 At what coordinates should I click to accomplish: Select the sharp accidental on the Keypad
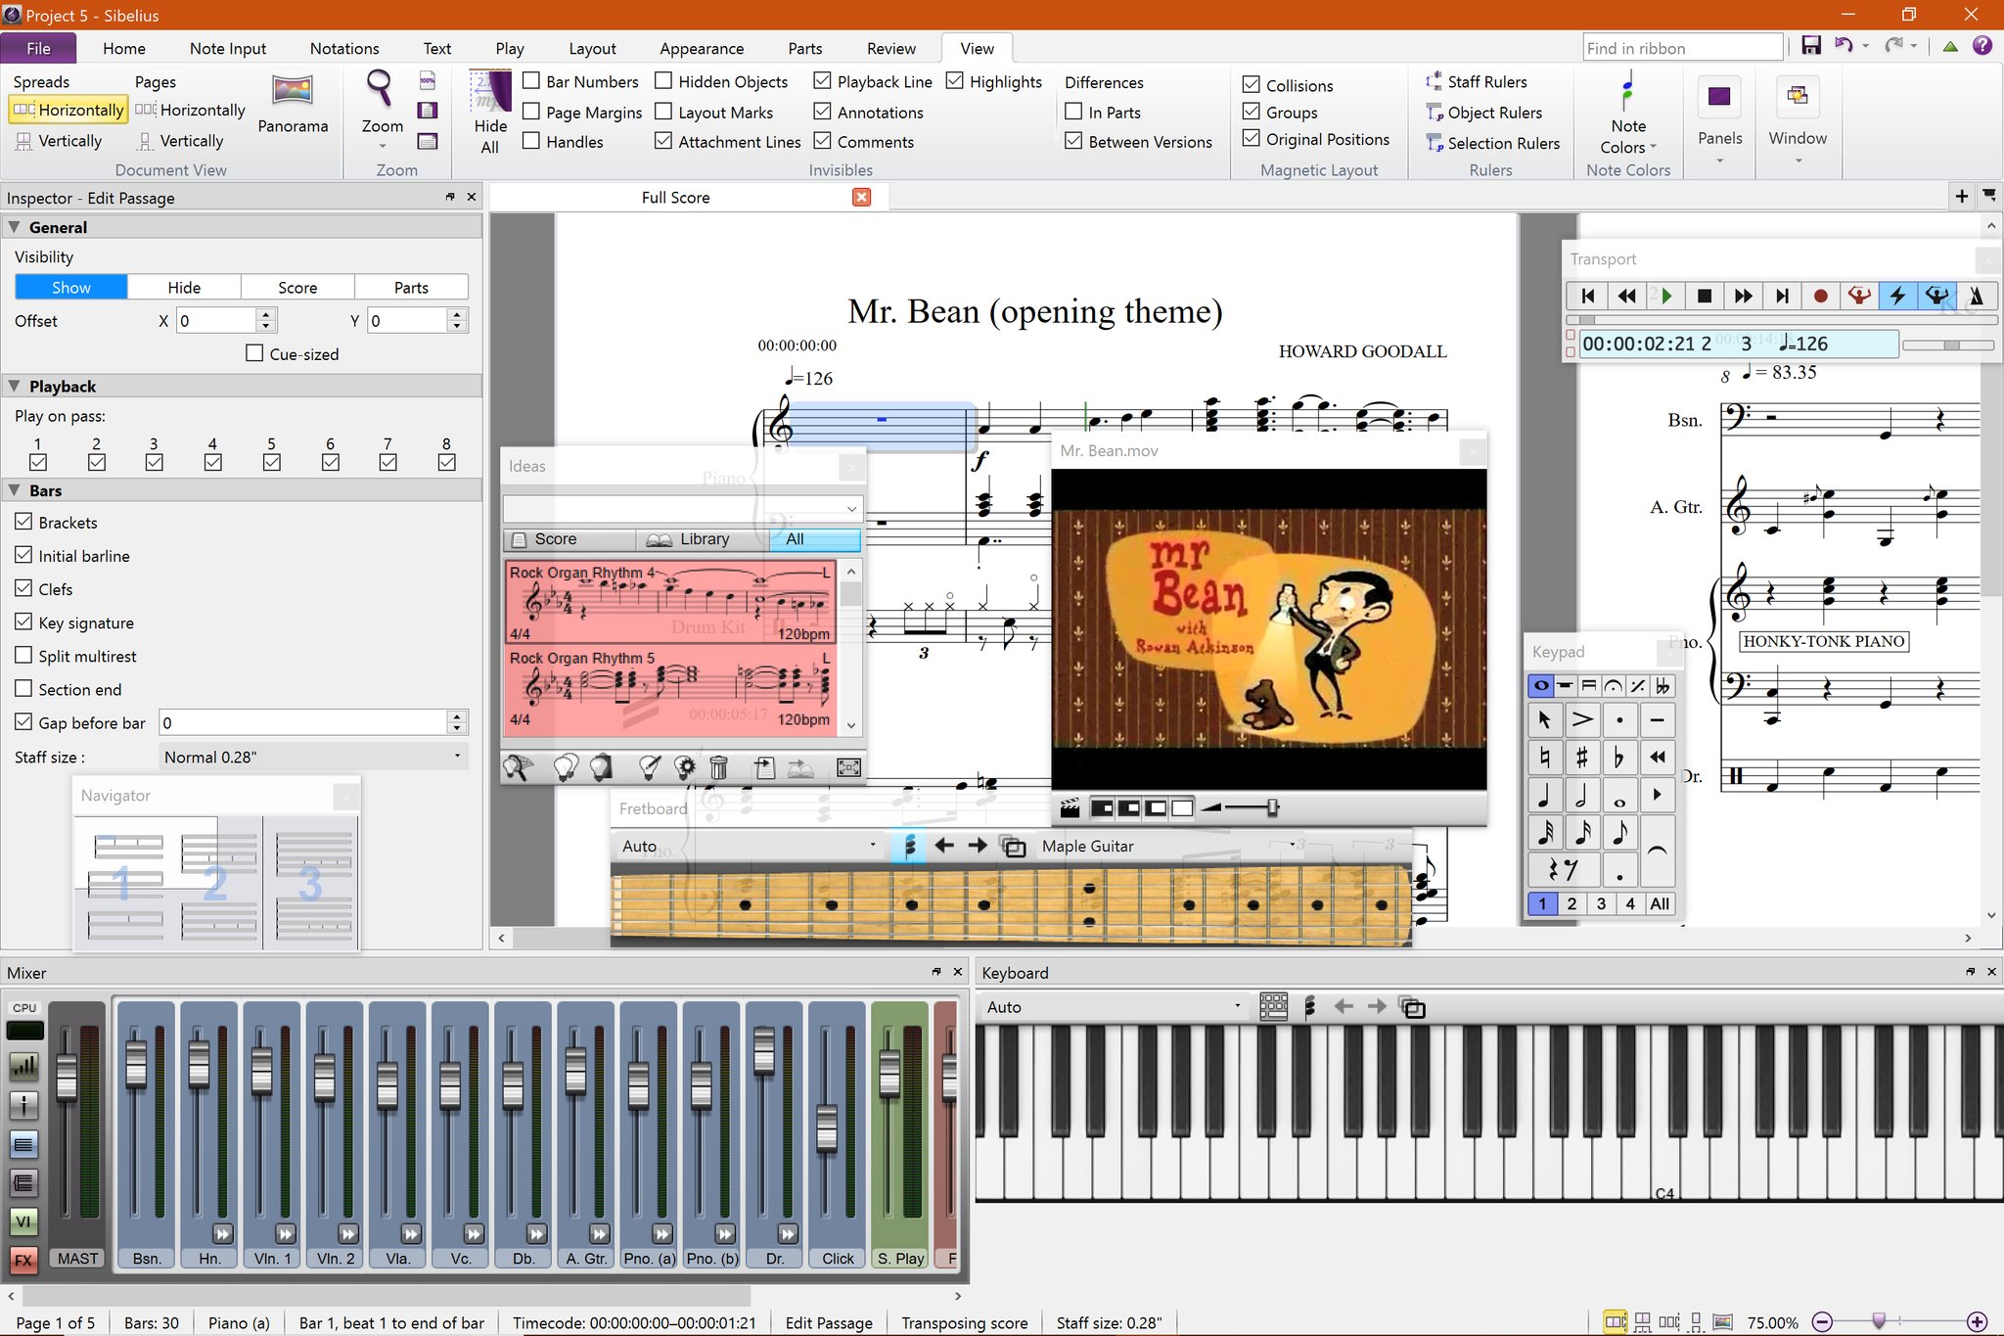[1581, 757]
